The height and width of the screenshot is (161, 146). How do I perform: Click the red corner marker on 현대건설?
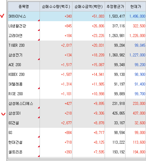pyautogui.click(x=39, y=146)
